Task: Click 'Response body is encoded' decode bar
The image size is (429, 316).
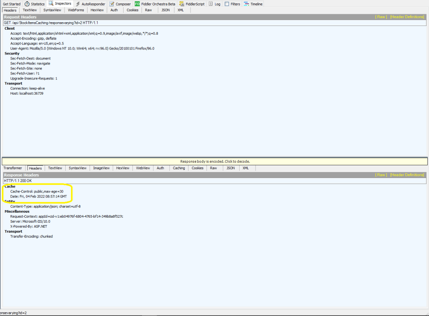Action: click(214, 161)
